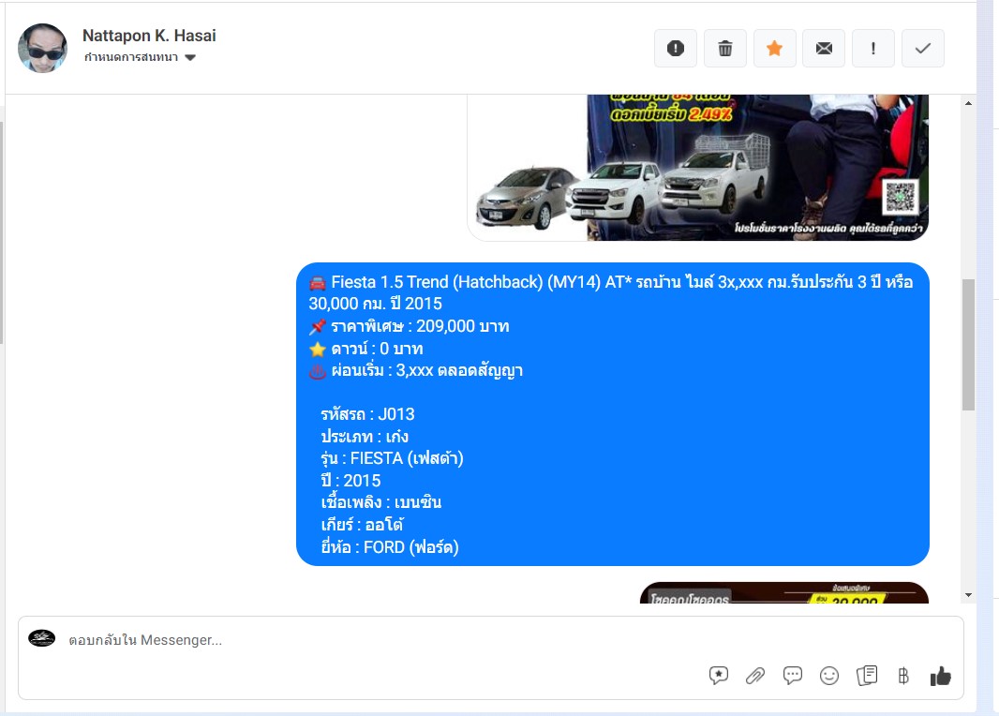Click text ประเภท : เก๋ง
The image size is (999, 716).
(x=365, y=437)
